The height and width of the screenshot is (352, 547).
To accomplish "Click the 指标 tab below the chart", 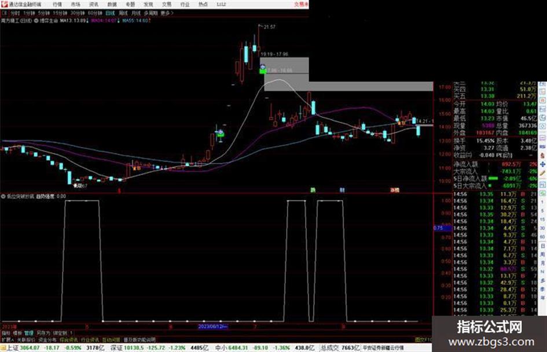I will pyautogui.click(x=6, y=333).
